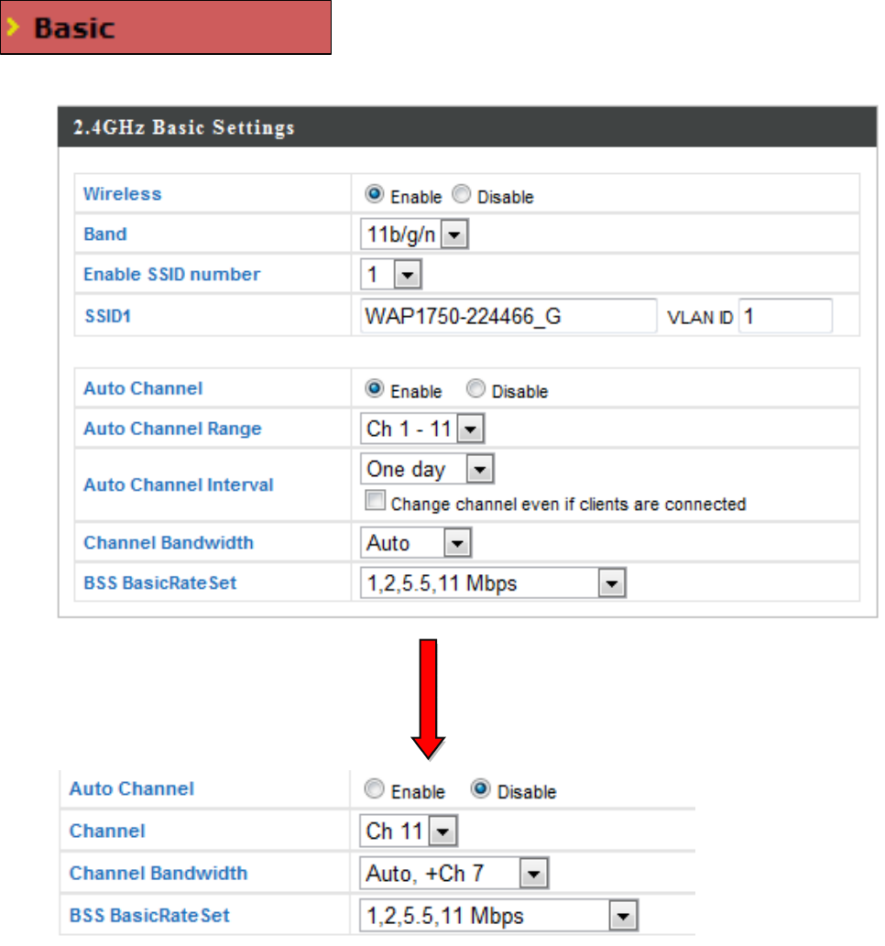Select Enable radio in lower Auto Channel row
Screen dimensions: 885x946
click(x=375, y=788)
